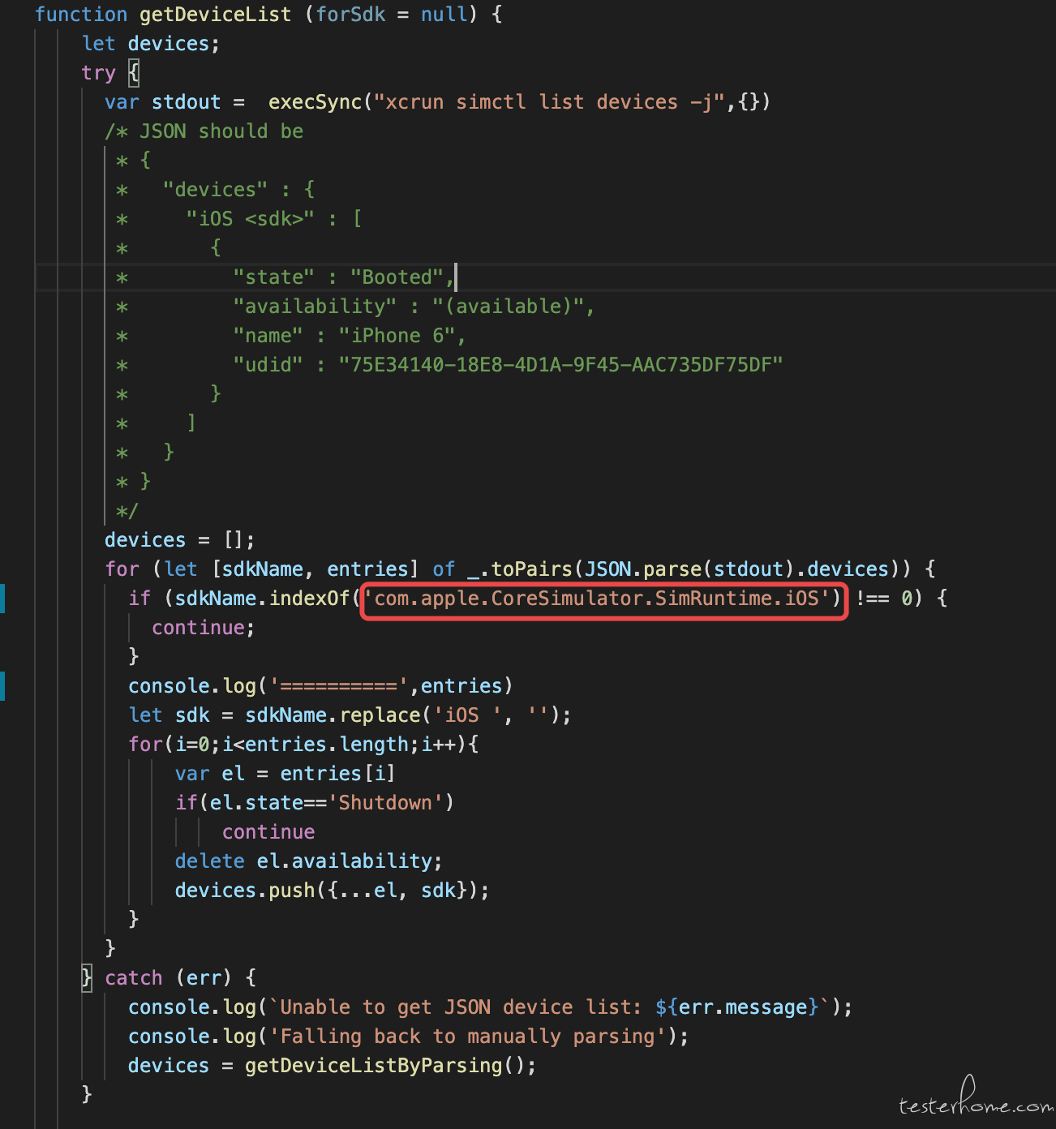The height and width of the screenshot is (1129, 1056).
Task: Click the _.toPairs call
Action: (x=520, y=569)
